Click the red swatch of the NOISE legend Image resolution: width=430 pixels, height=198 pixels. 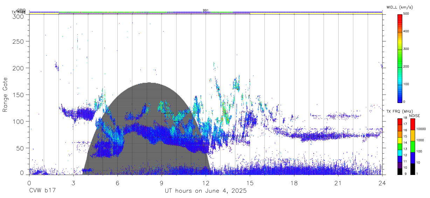click(x=413, y=124)
